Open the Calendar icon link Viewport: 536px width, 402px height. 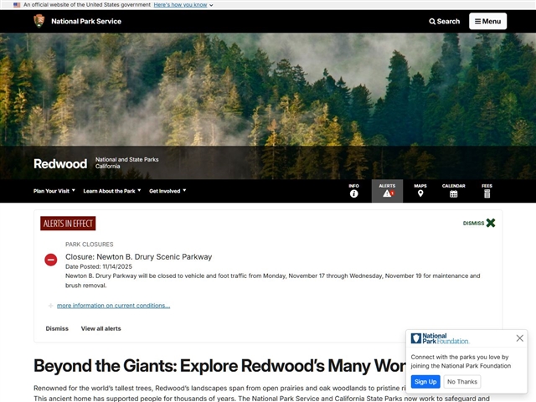coord(453,193)
